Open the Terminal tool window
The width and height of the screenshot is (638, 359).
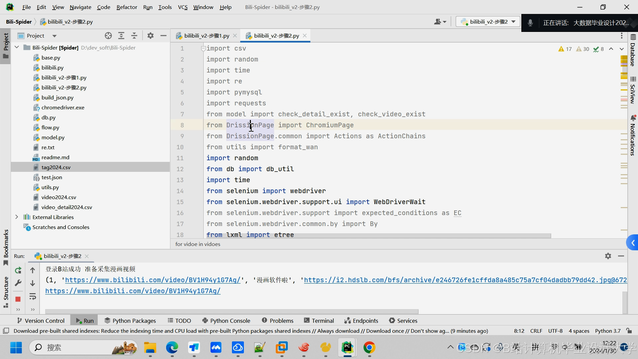319,320
